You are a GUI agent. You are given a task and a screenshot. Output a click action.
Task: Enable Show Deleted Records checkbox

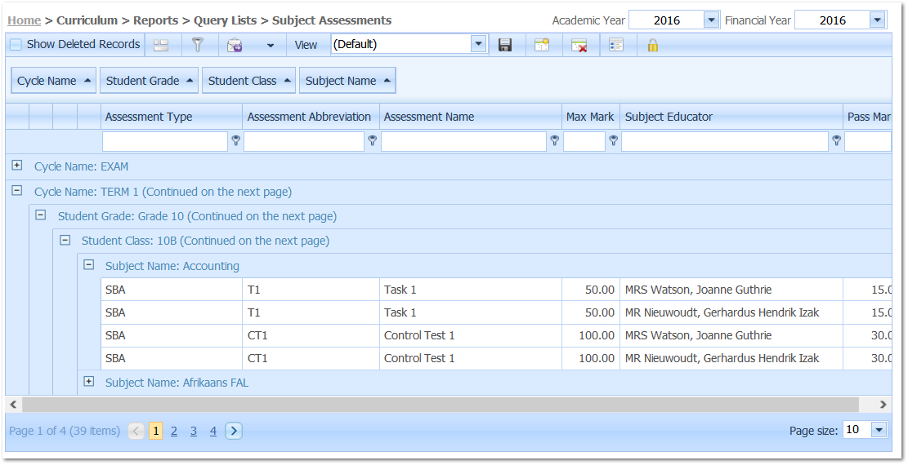[x=16, y=45]
